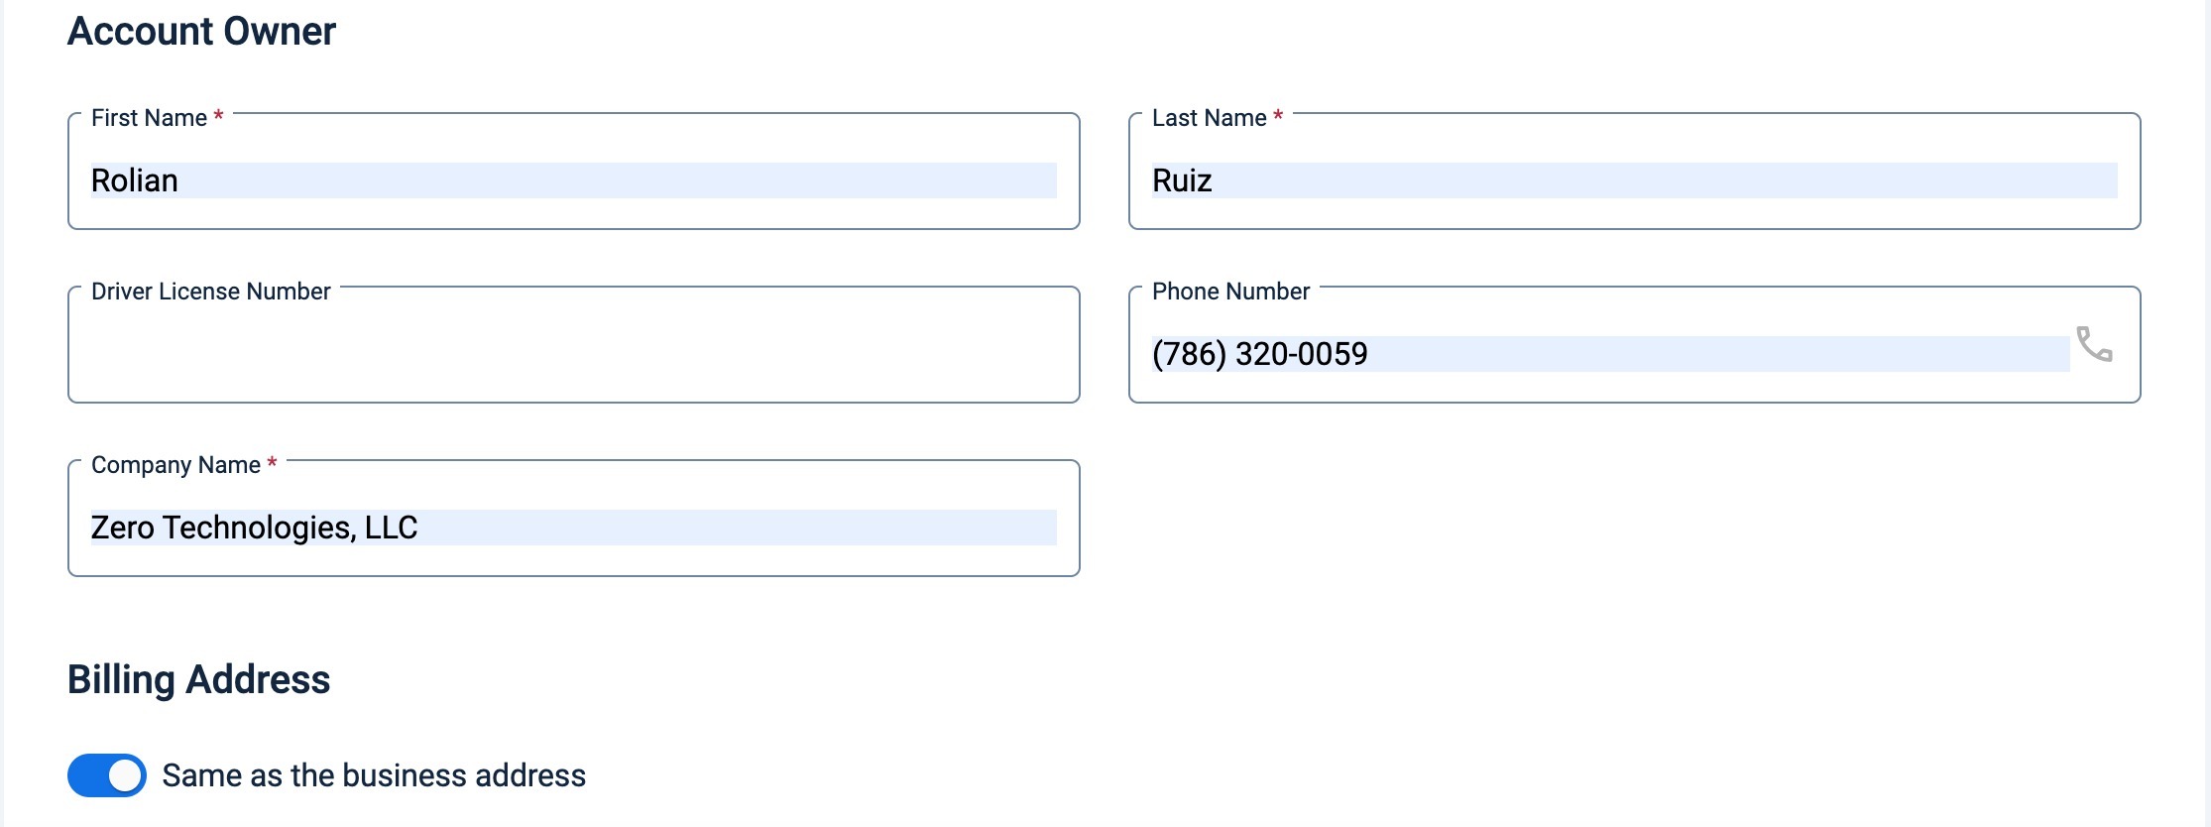
Task: Click the phone handset icon
Action: tap(2094, 344)
